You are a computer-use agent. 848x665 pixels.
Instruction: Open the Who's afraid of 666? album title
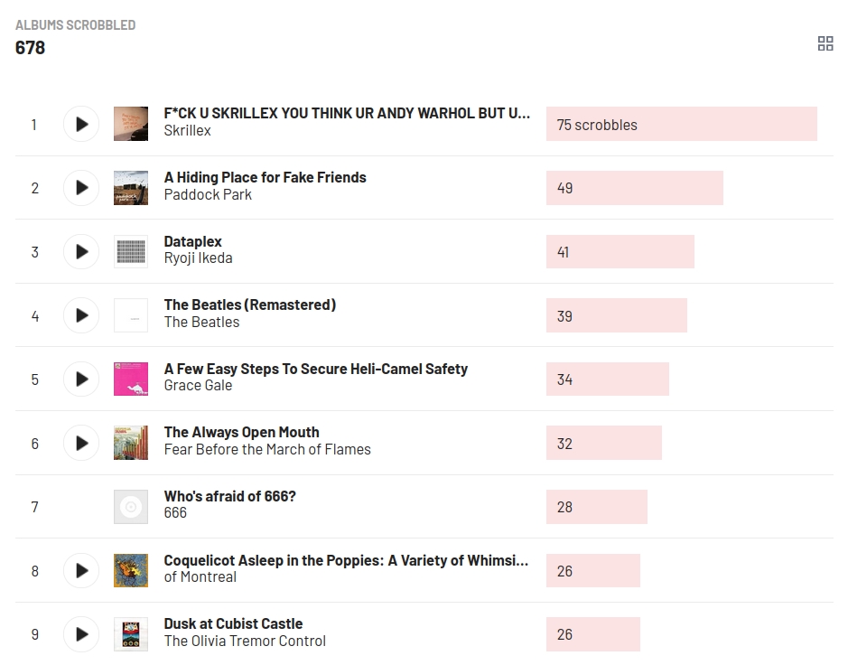coord(229,497)
